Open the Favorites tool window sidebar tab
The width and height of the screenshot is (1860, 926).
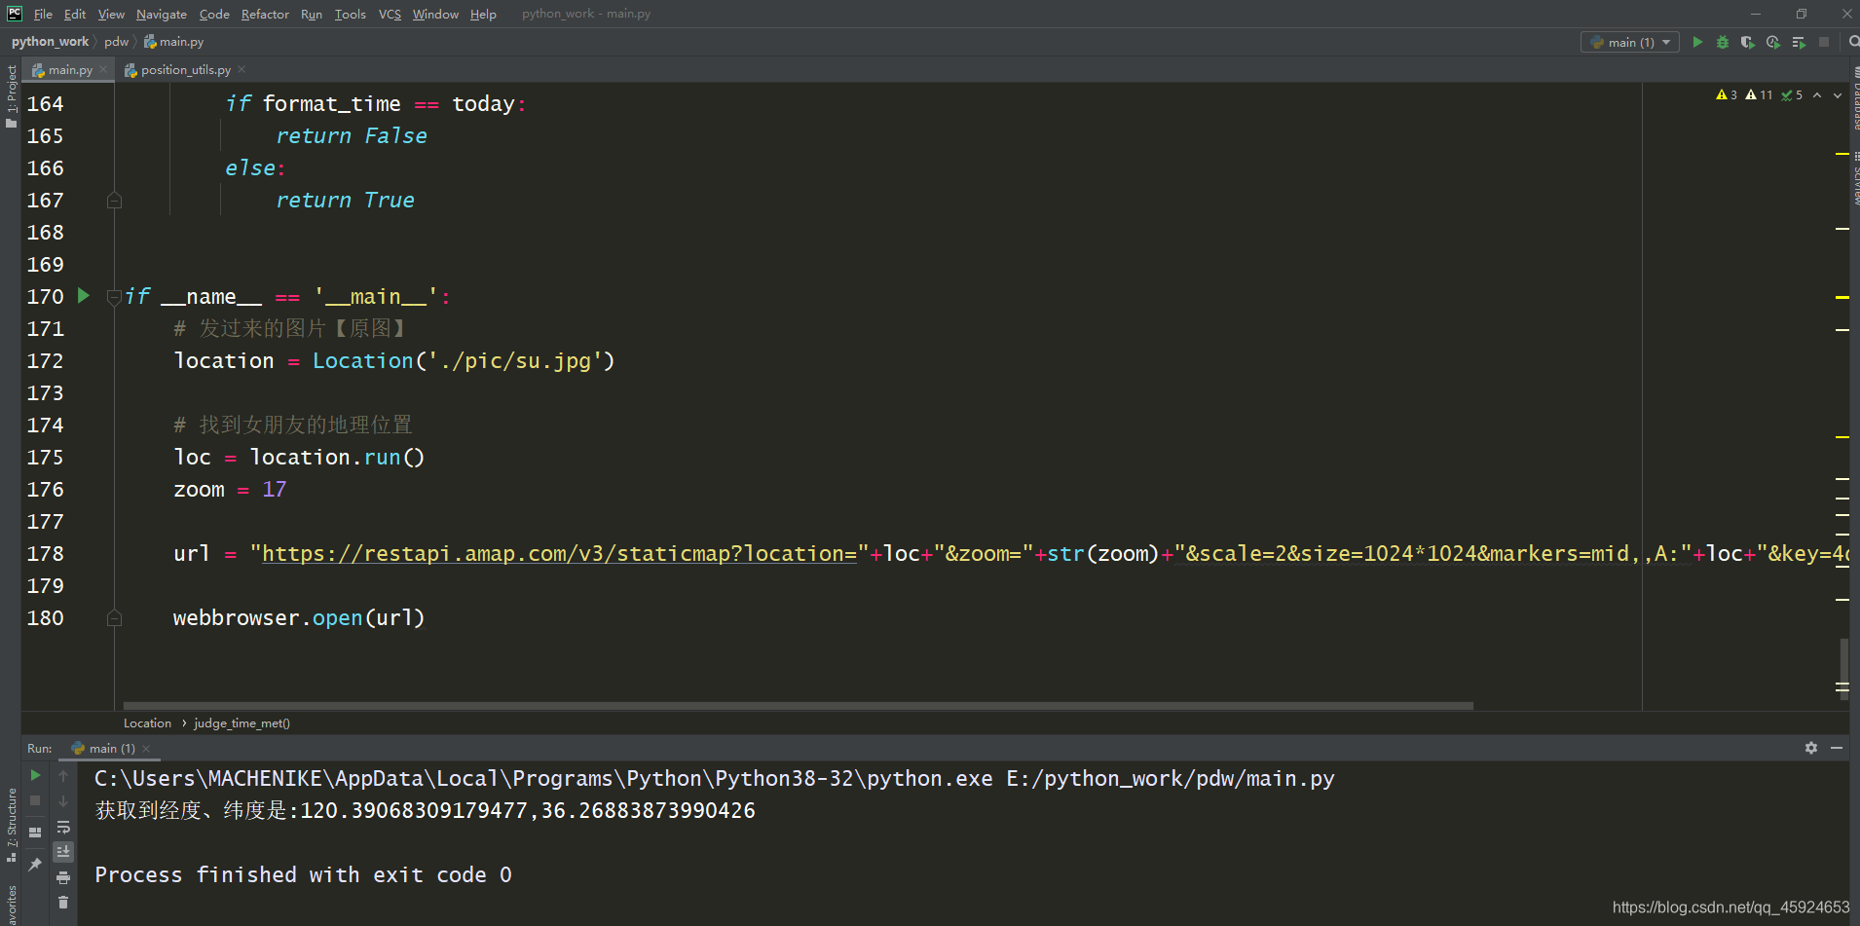point(11,905)
